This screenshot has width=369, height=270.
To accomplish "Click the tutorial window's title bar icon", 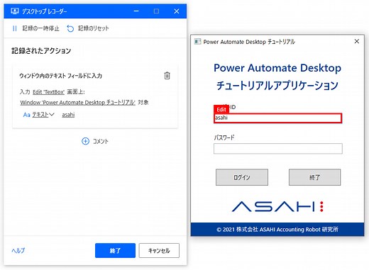I will click(197, 42).
